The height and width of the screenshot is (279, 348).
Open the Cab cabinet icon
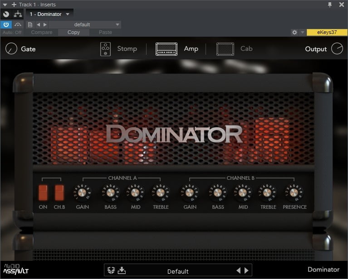(225, 49)
